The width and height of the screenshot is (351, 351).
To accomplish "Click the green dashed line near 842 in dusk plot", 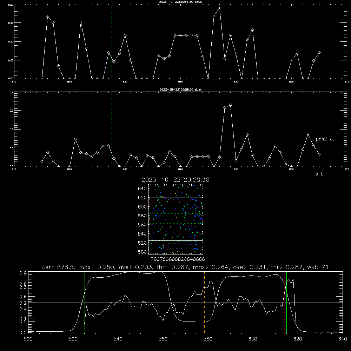I will [194, 130].
